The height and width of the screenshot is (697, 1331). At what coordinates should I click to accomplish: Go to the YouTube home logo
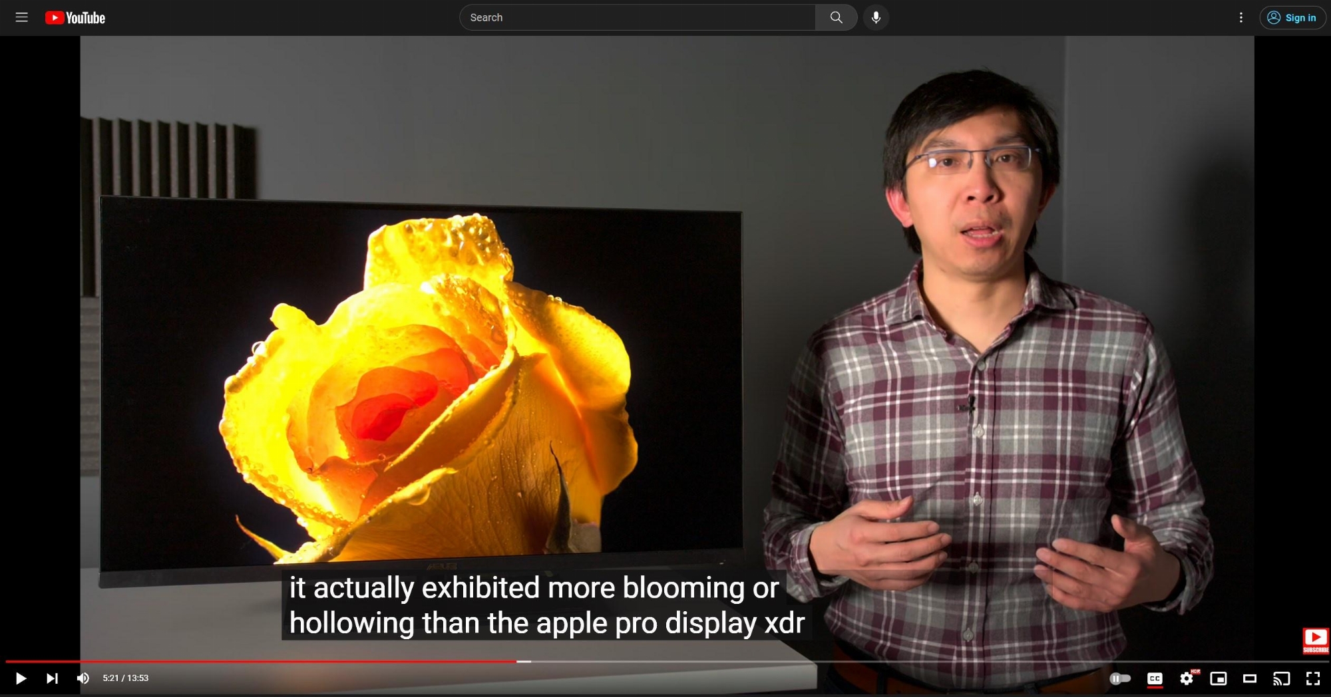75,18
